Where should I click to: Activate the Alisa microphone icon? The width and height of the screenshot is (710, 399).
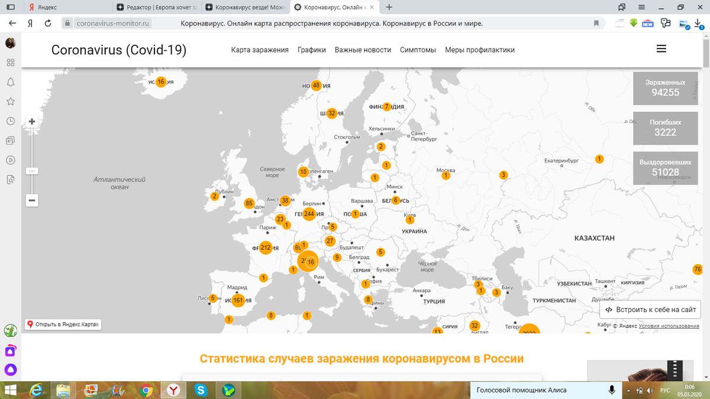(x=611, y=390)
